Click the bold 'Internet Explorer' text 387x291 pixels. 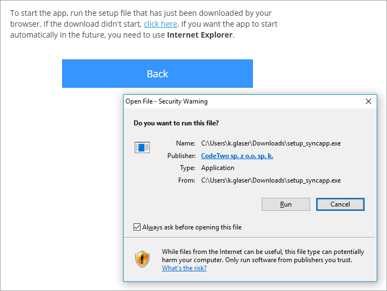pyautogui.click(x=200, y=35)
